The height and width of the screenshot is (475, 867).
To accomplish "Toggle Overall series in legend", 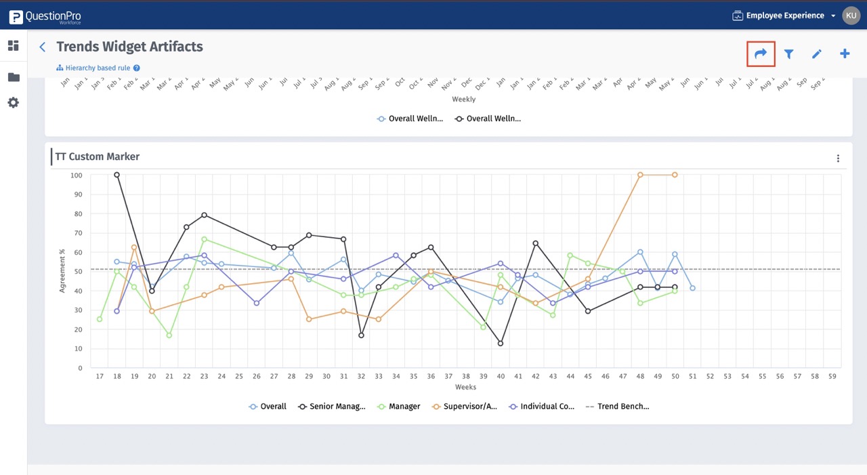I will (x=268, y=407).
